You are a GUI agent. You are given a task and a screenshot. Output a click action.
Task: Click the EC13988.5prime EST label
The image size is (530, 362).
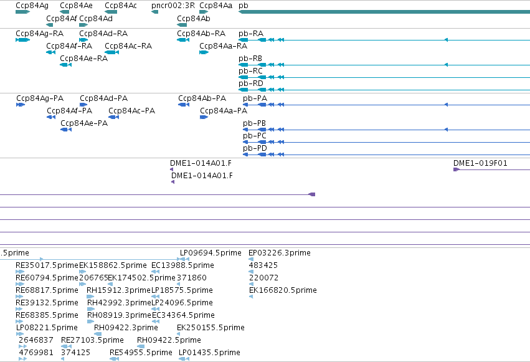182,265
